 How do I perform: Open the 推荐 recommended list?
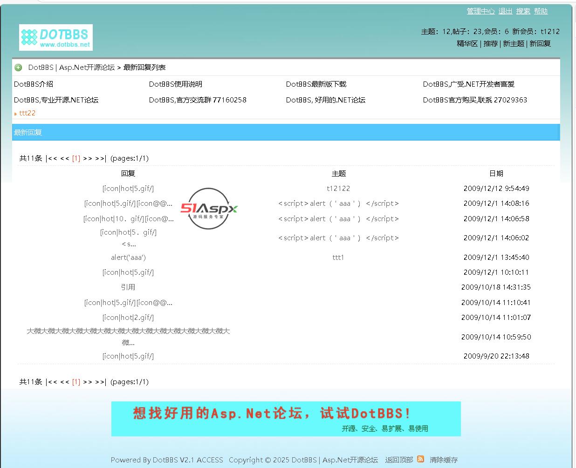pyautogui.click(x=490, y=43)
